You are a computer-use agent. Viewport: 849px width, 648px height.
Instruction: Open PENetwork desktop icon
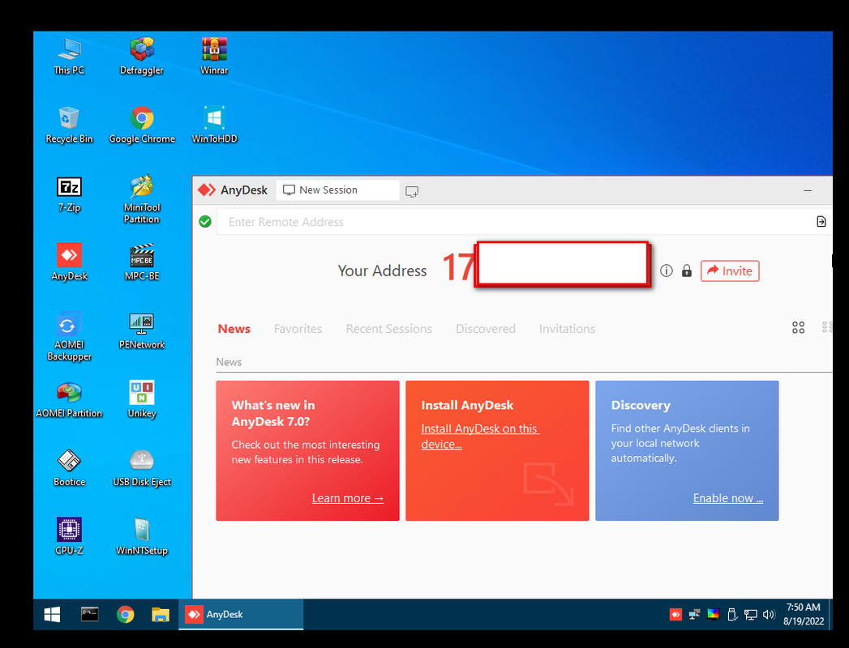click(x=142, y=331)
